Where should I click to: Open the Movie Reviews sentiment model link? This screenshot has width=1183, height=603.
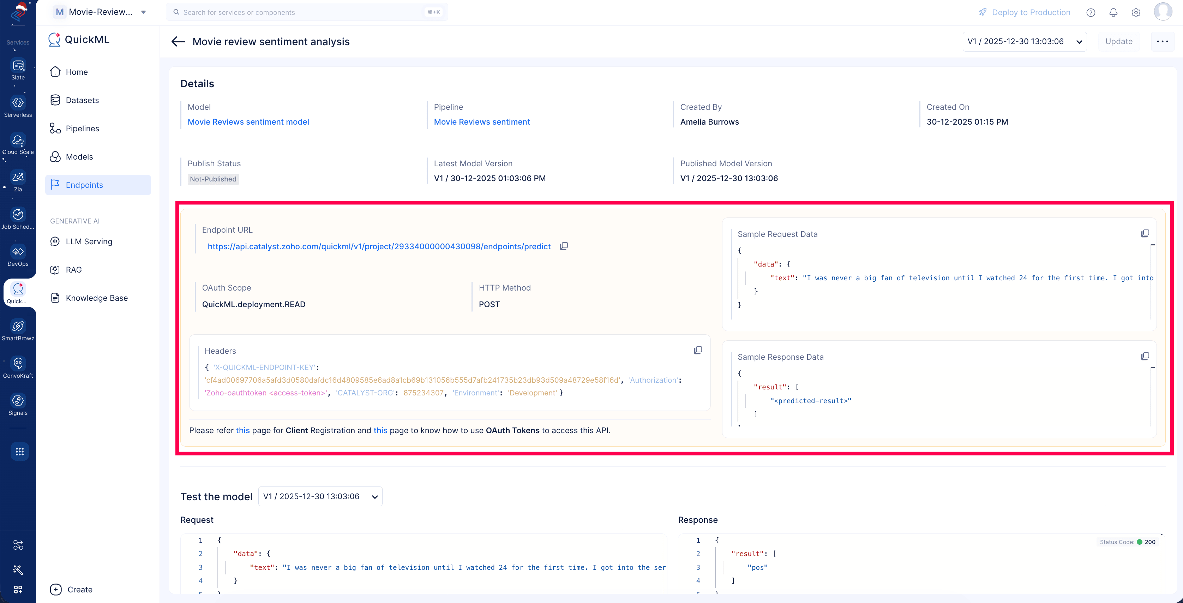248,122
